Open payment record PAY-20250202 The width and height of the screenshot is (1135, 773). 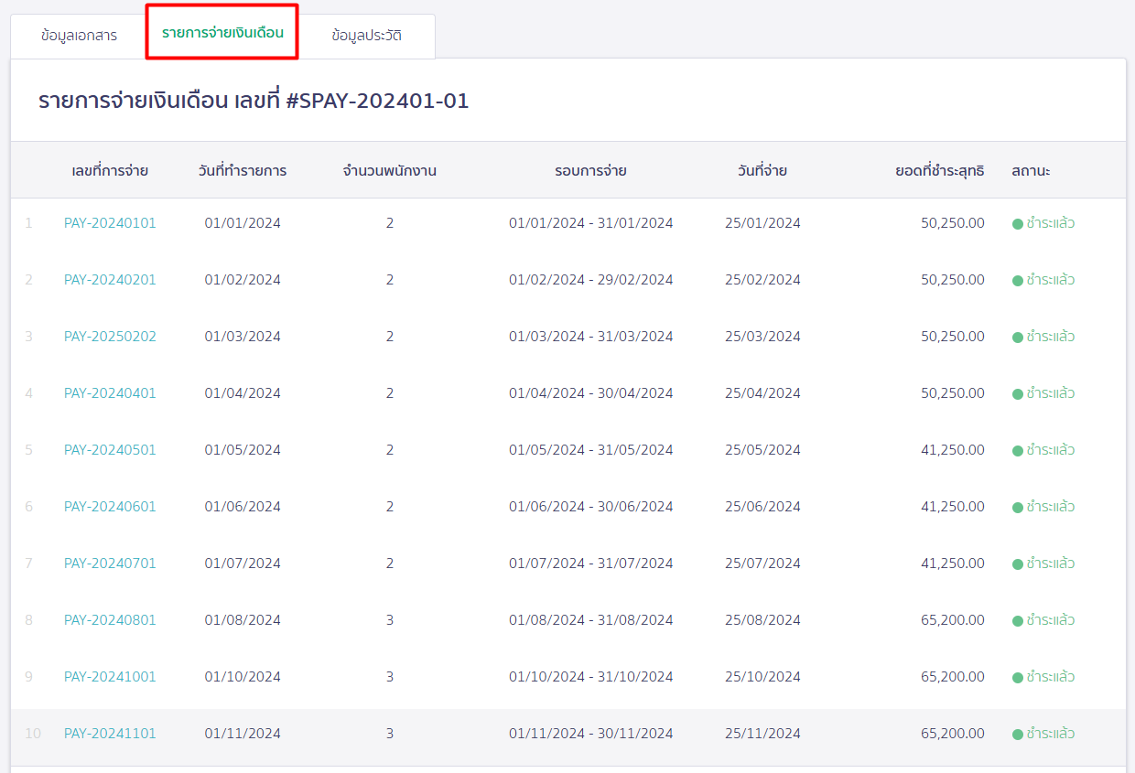tap(110, 336)
